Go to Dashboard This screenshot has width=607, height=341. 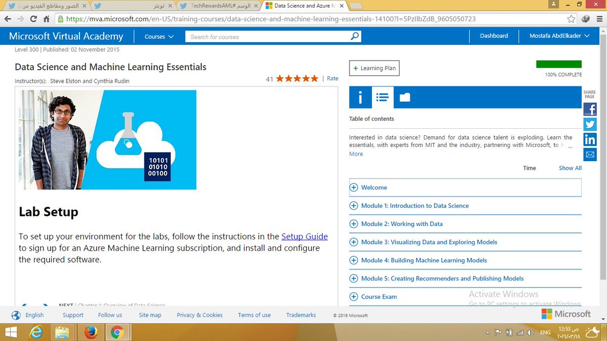(494, 36)
